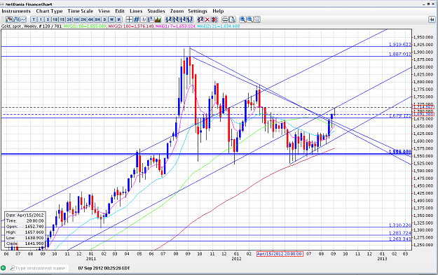Click the 'Type instrument name' field
This screenshot has height=275, width=438.
[x=39, y=268]
